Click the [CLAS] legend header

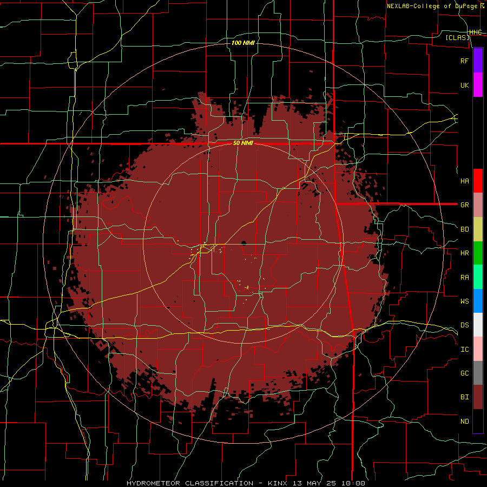[x=457, y=38]
